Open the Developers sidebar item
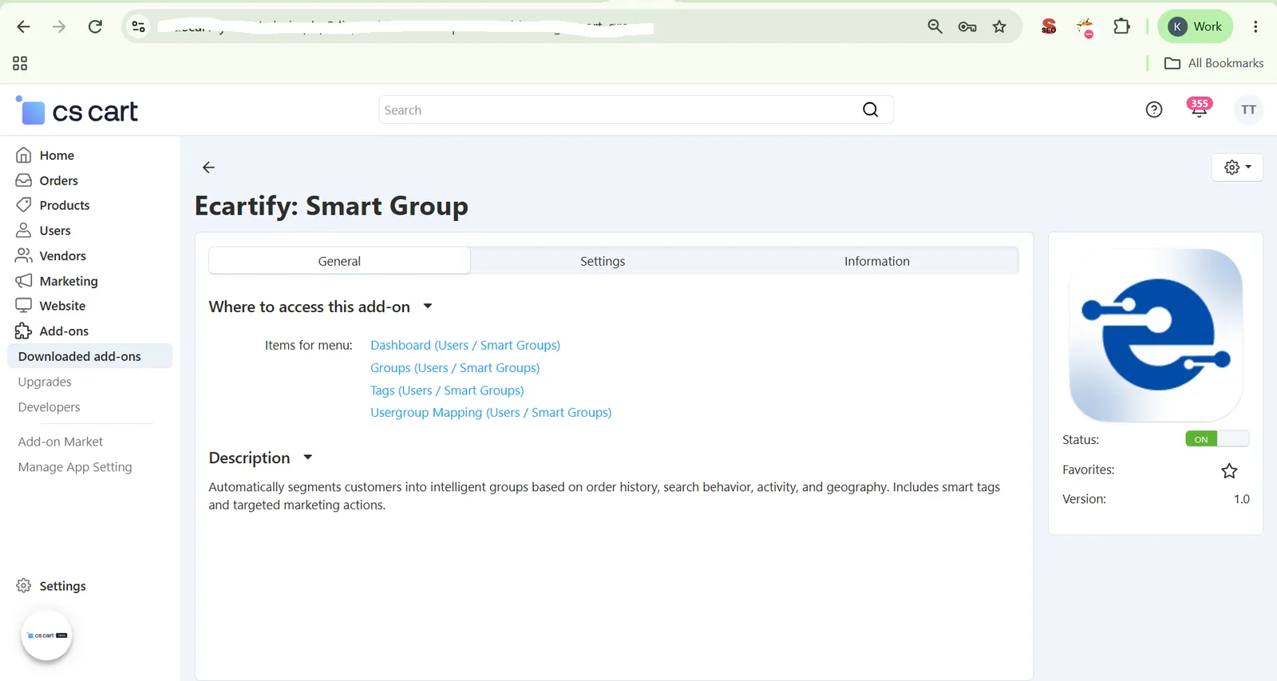 tap(49, 407)
